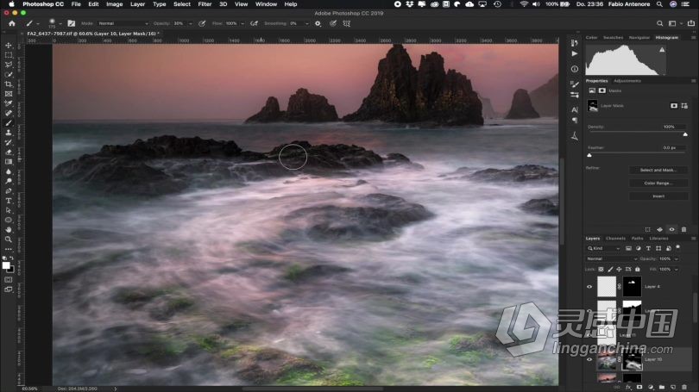
Task: Delete the mask using Properties panel trash icon
Action: [x=683, y=229]
